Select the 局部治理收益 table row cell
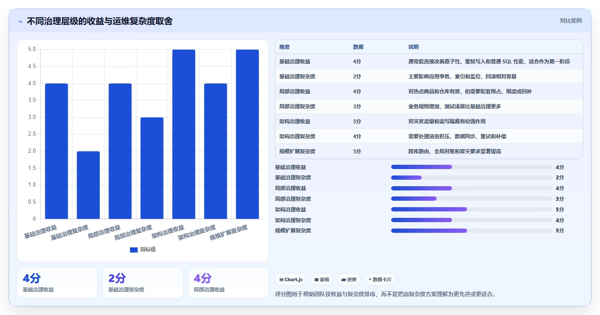This screenshot has width=600, height=315. (x=295, y=92)
